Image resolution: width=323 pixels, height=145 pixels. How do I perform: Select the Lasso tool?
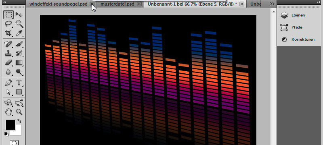click(x=8, y=24)
